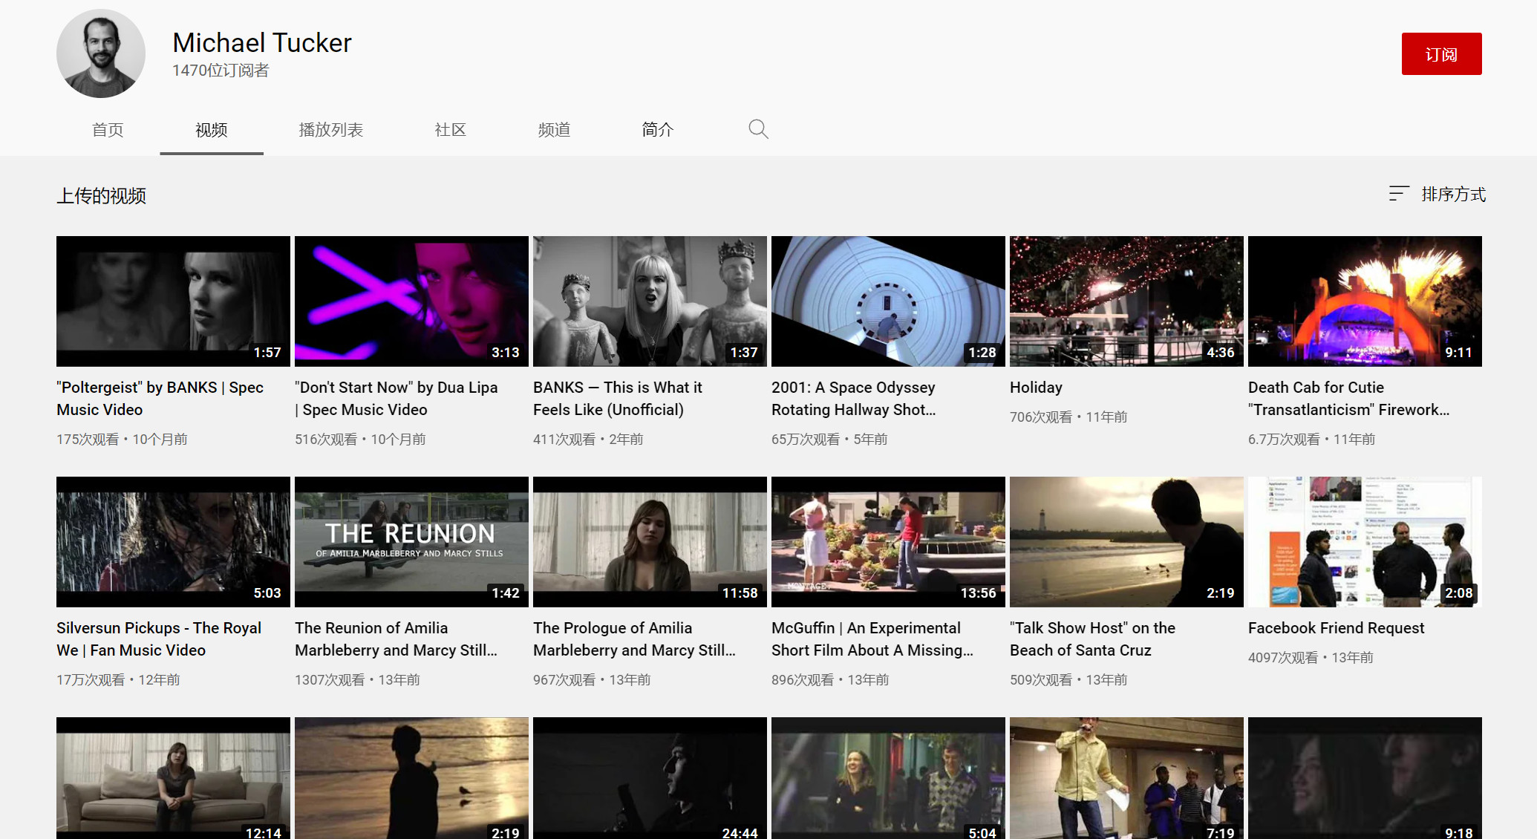Go to the 社区 tab
The height and width of the screenshot is (839, 1537).
(x=450, y=130)
